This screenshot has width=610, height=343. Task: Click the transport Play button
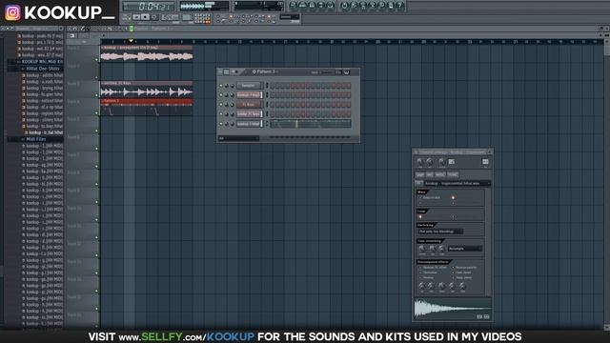[136, 17]
